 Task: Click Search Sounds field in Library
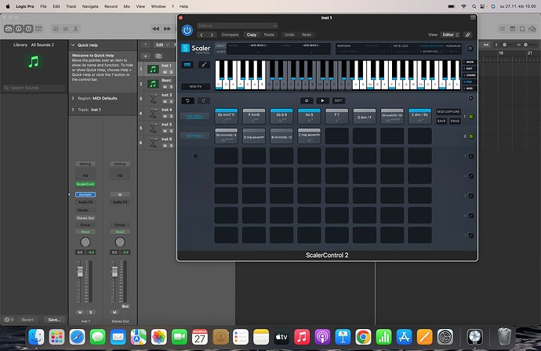click(x=34, y=88)
